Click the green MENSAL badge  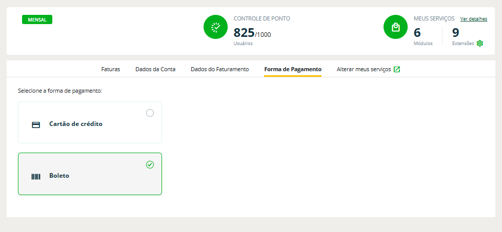click(37, 19)
